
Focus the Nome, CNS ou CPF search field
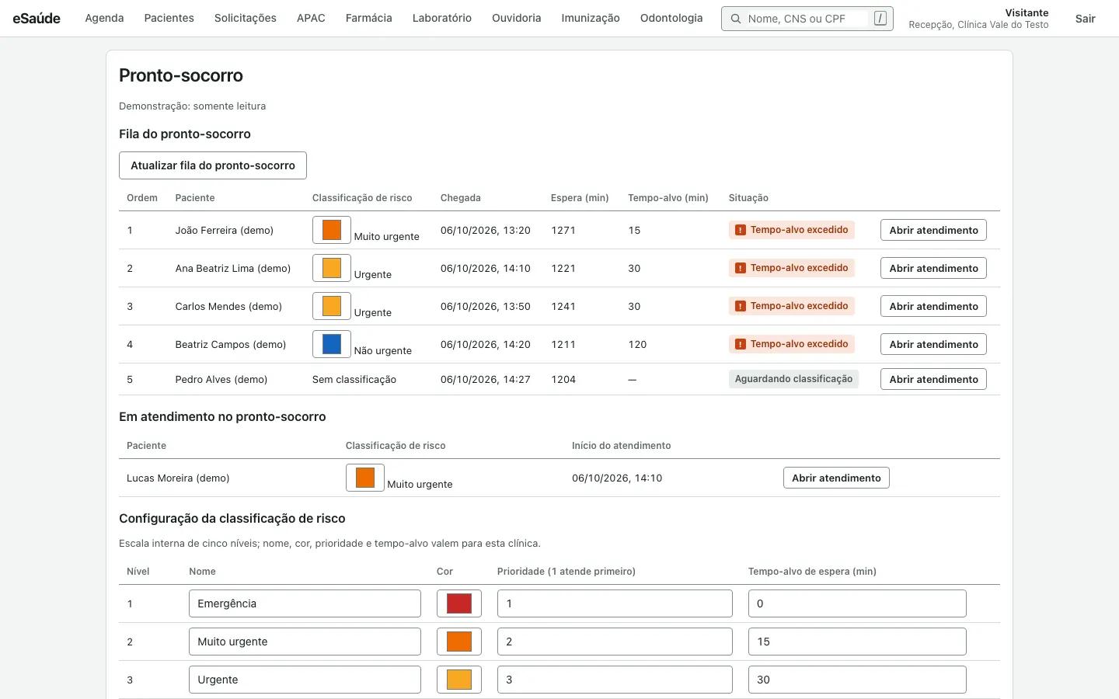(807, 19)
